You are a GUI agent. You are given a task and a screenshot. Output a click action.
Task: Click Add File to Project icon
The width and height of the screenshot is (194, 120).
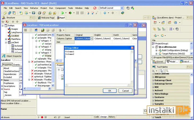click(50, 13)
